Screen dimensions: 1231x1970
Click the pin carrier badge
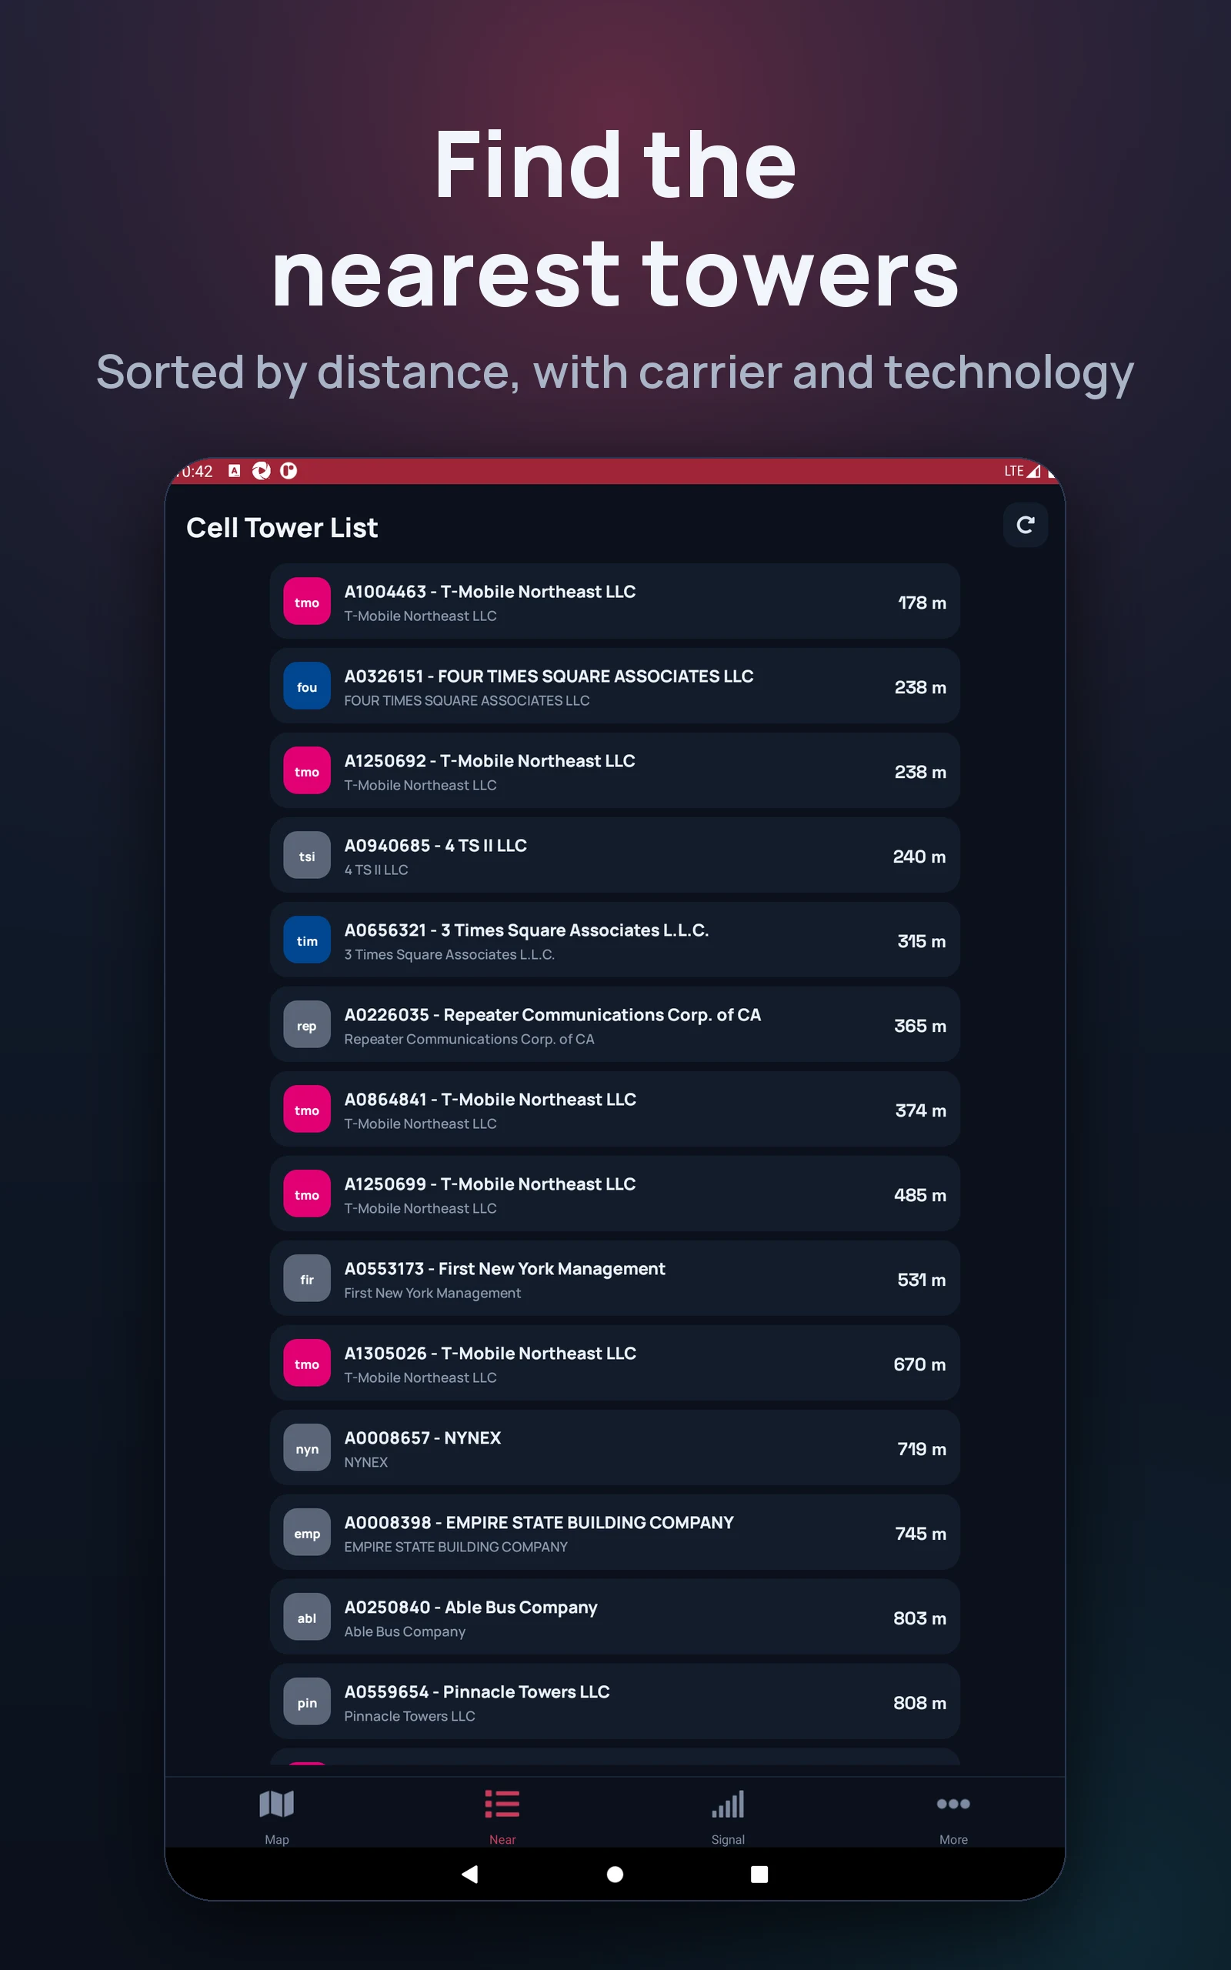[x=307, y=1702]
